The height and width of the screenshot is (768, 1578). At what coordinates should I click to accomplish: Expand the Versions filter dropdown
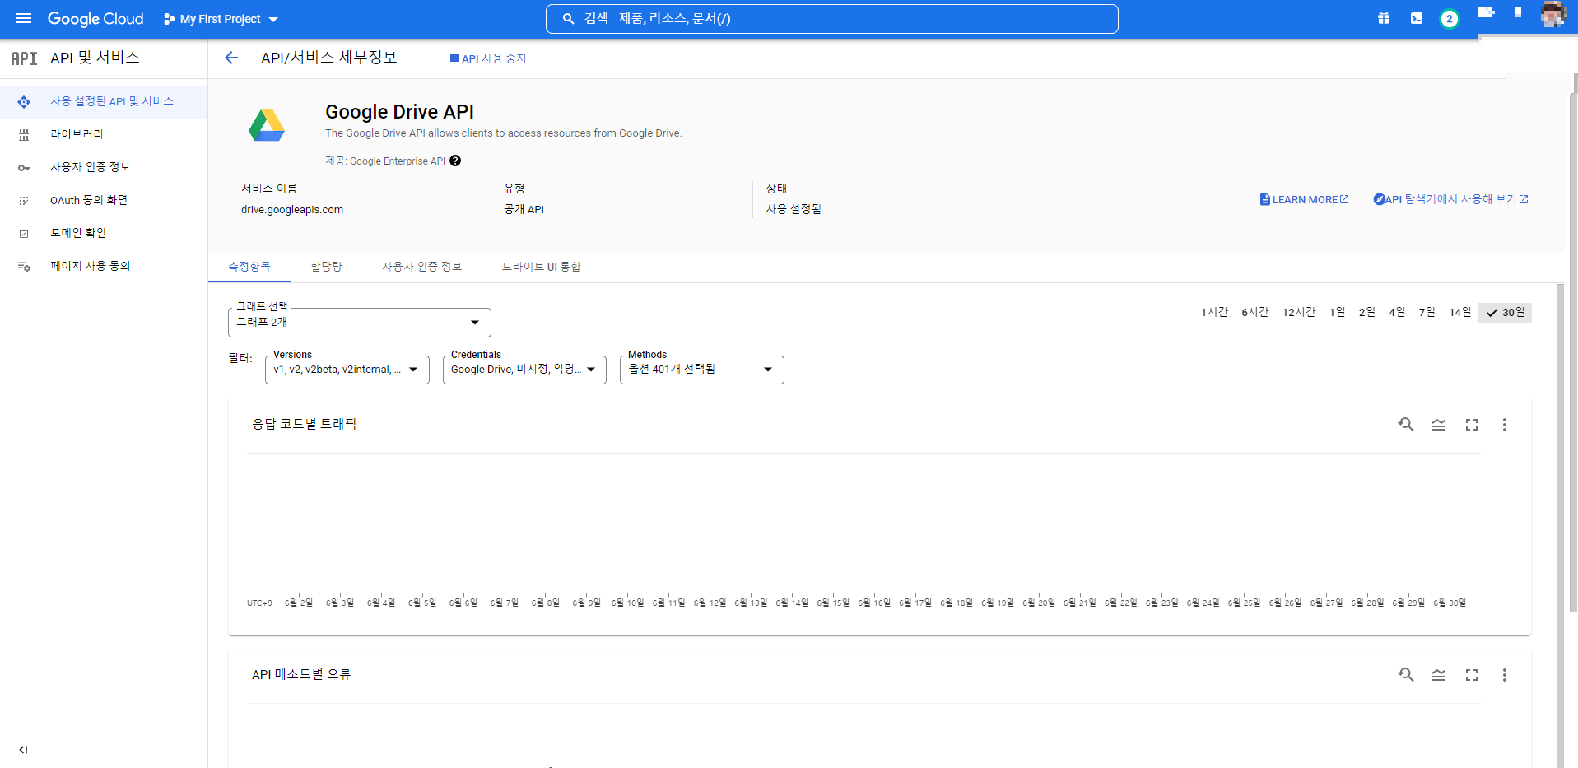pos(347,370)
